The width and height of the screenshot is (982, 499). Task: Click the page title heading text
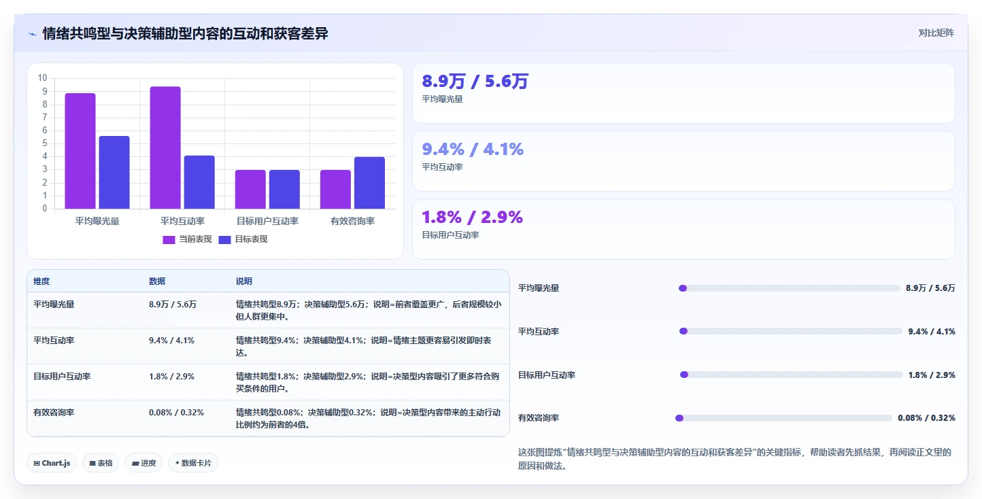tap(186, 33)
